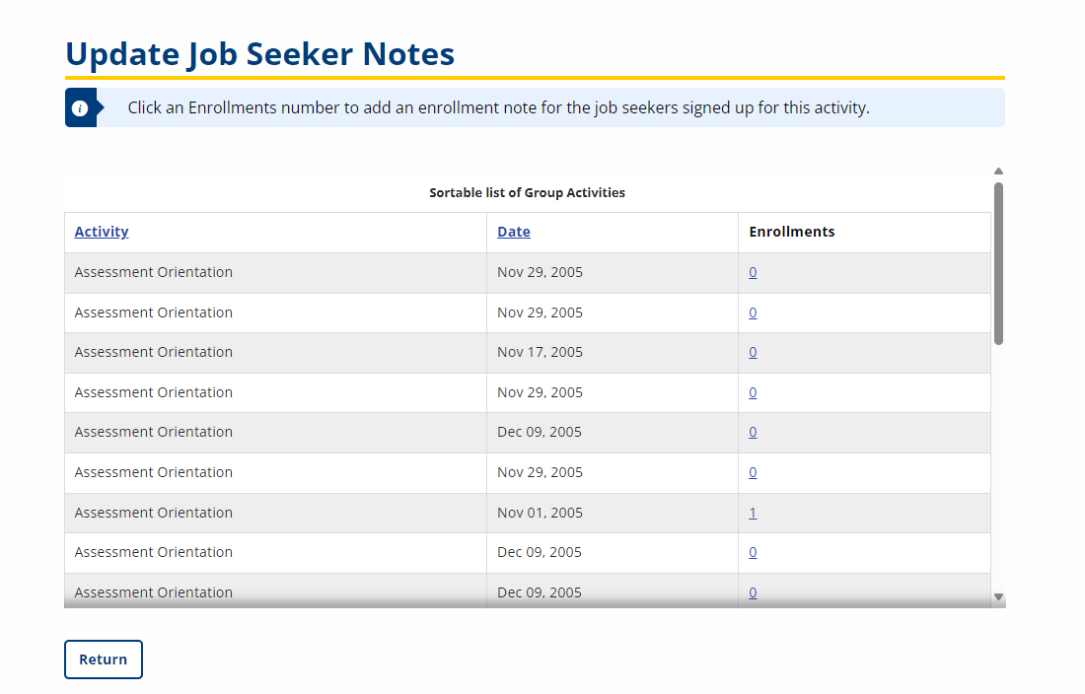Viewport: 1085px width, 694px height.
Task: Click enrollments 0 in the second table row
Action: click(x=753, y=312)
